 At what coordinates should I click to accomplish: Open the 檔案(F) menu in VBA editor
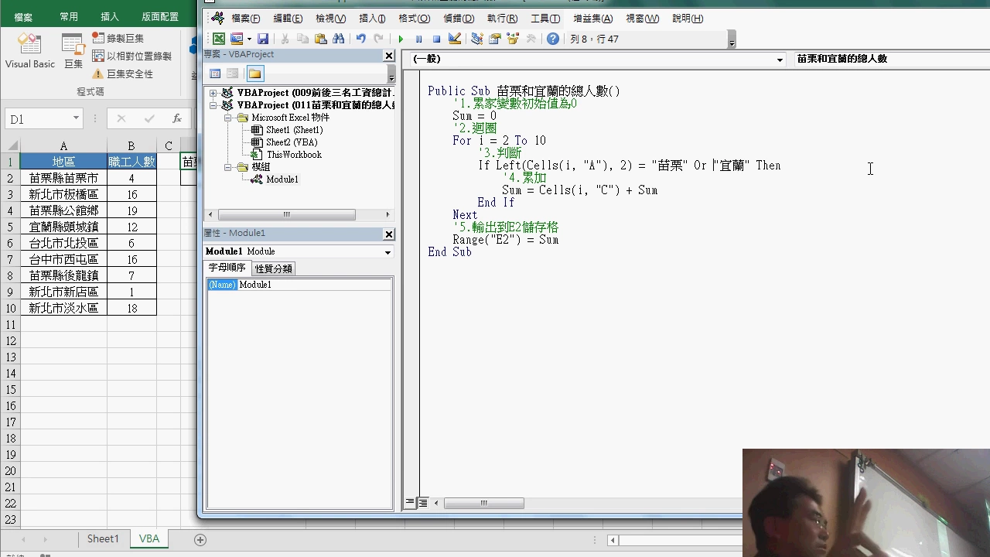(x=246, y=19)
